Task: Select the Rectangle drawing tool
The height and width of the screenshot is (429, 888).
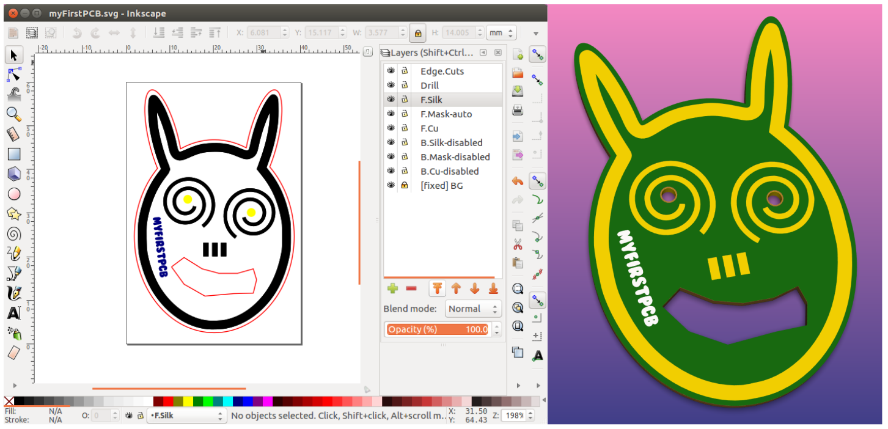Action: pos(13,154)
